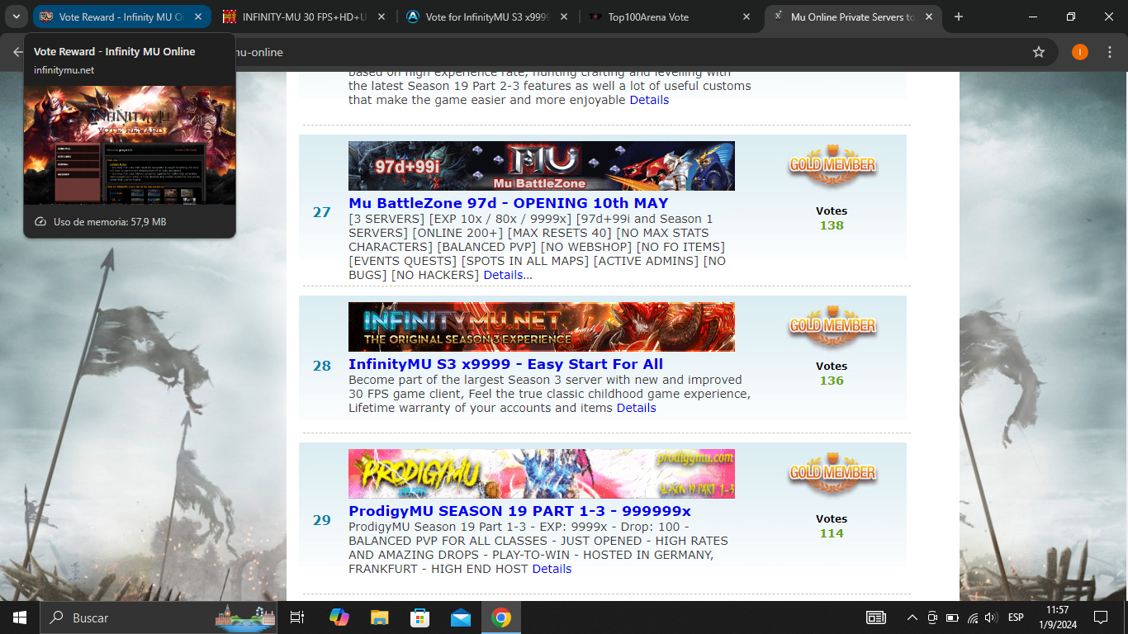Click the 136 votes count
This screenshot has height=634, width=1128.
(832, 381)
